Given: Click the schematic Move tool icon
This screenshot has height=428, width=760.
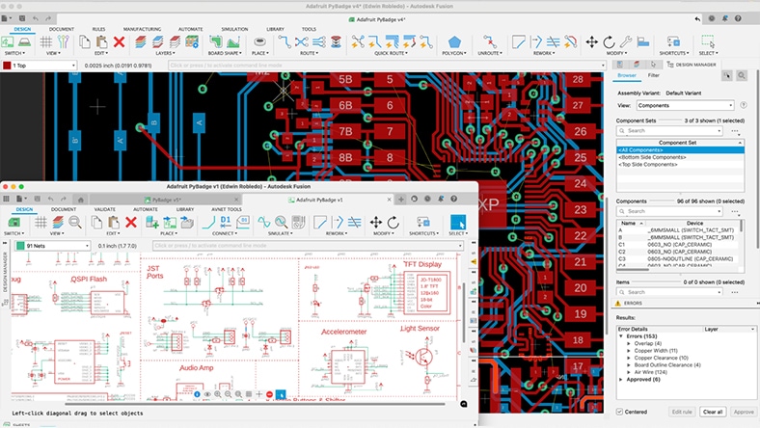Looking at the screenshot, I should [375, 223].
